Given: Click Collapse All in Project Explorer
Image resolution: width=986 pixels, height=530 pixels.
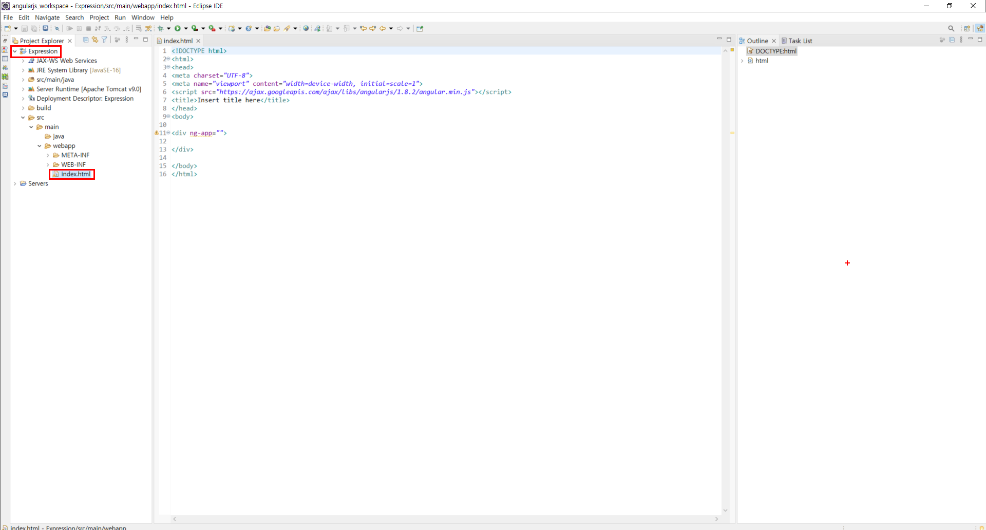Looking at the screenshot, I should (86, 40).
